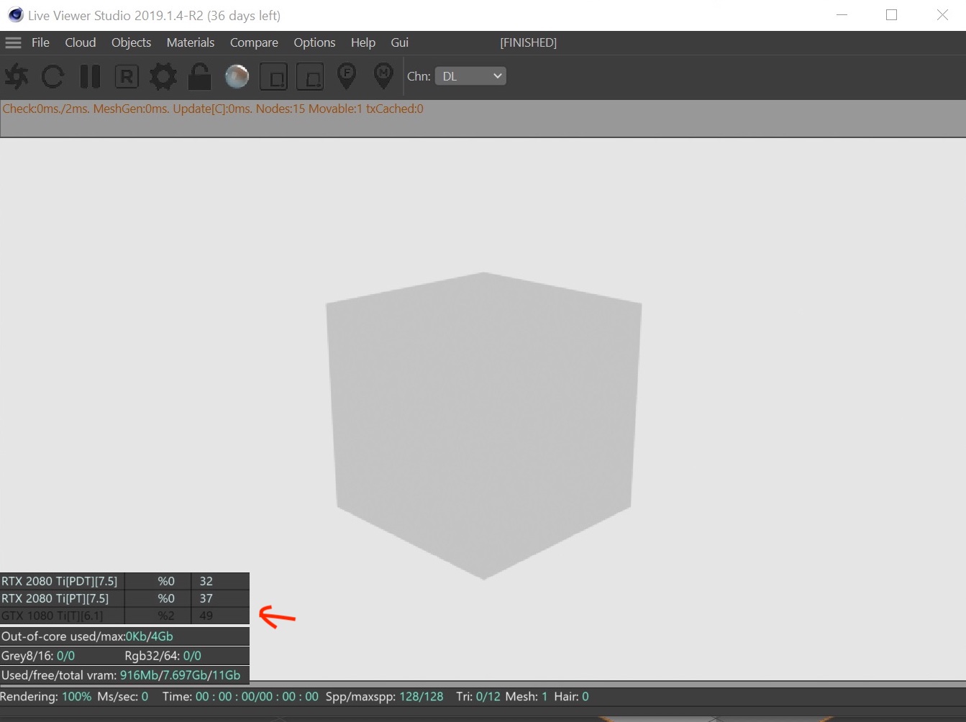This screenshot has height=722, width=966.
Task: Open the Gui menu
Action: point(400,42)
